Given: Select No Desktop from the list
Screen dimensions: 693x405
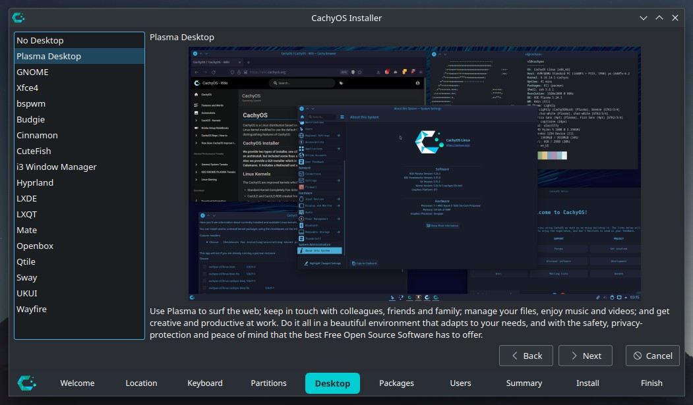Looking at the screenshot, I should pyautogui.click(x=79, y=40).
